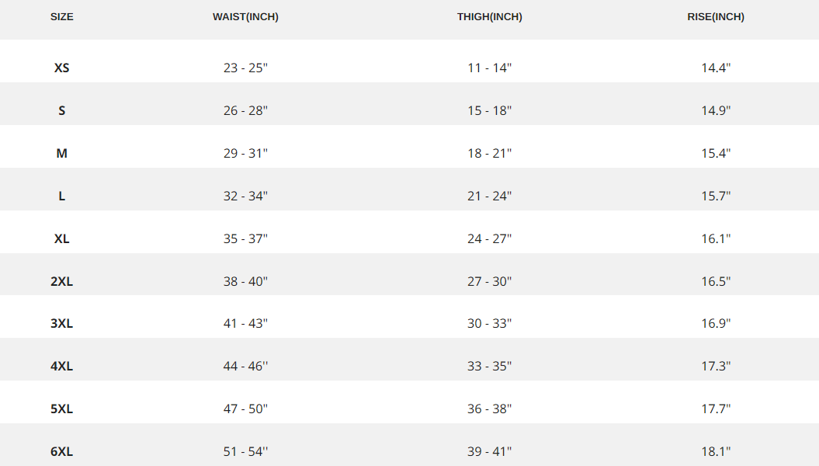The image size is (819, 466).
Task: Click the L size row label
Action: (x=62, y=196)
